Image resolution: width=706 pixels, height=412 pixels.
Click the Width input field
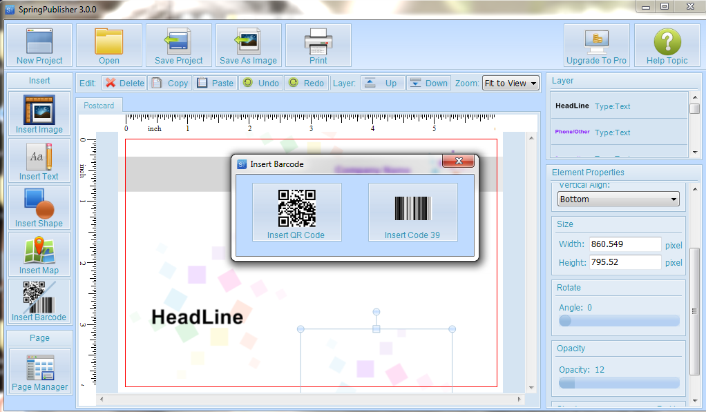click(624, 244)
